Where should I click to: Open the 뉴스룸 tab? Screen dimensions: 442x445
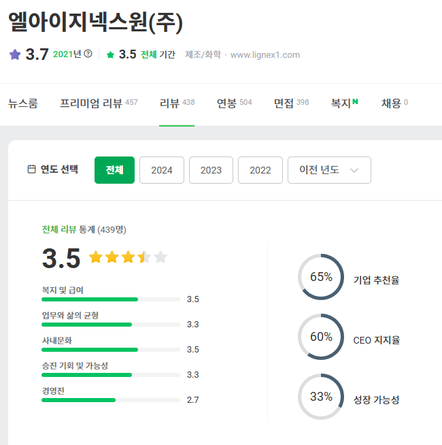[23, 103]
